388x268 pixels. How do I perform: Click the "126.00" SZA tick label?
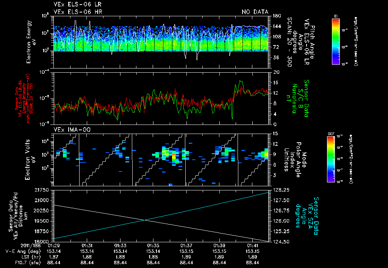281,221
